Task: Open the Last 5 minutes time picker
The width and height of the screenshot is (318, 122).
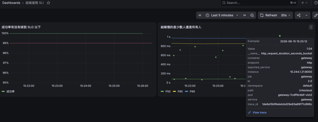Action: pos(222,15)
